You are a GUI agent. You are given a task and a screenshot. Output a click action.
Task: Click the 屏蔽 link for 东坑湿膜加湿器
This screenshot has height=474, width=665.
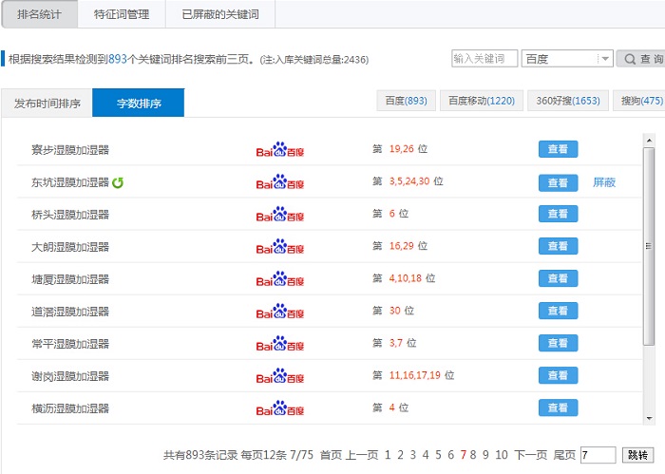(x=604, y=182)
